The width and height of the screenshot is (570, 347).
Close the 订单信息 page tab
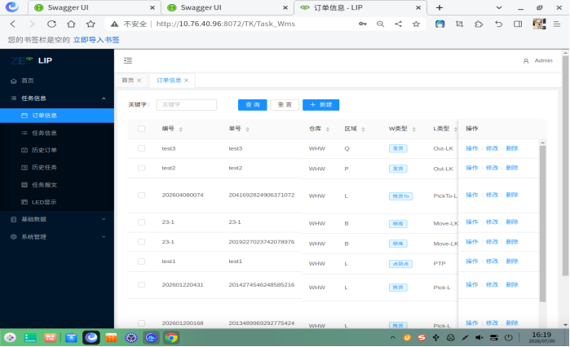pyautogui.click(x=187, y=80)
